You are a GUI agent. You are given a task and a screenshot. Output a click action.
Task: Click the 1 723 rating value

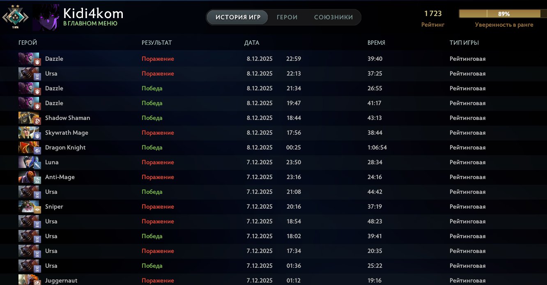point(433,14)
